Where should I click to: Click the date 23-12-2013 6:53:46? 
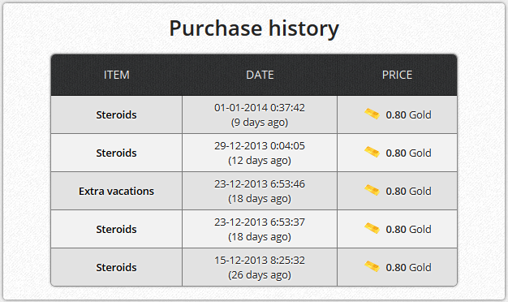260,184
